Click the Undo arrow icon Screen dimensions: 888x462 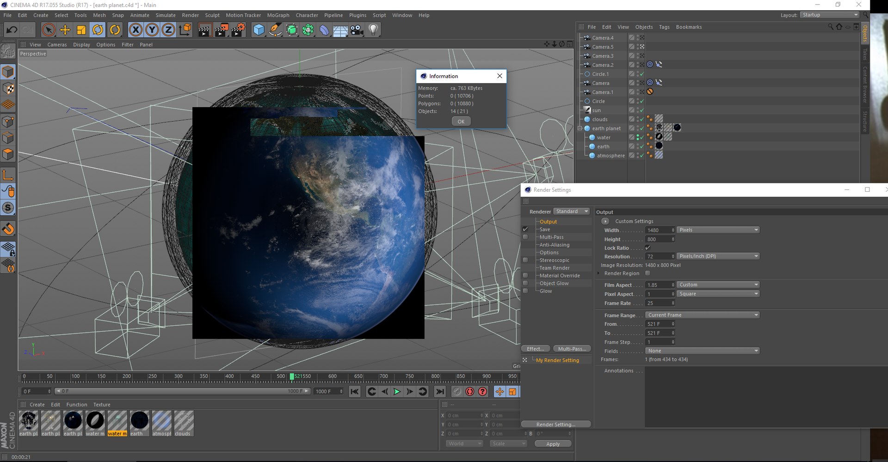pos(12,30)
